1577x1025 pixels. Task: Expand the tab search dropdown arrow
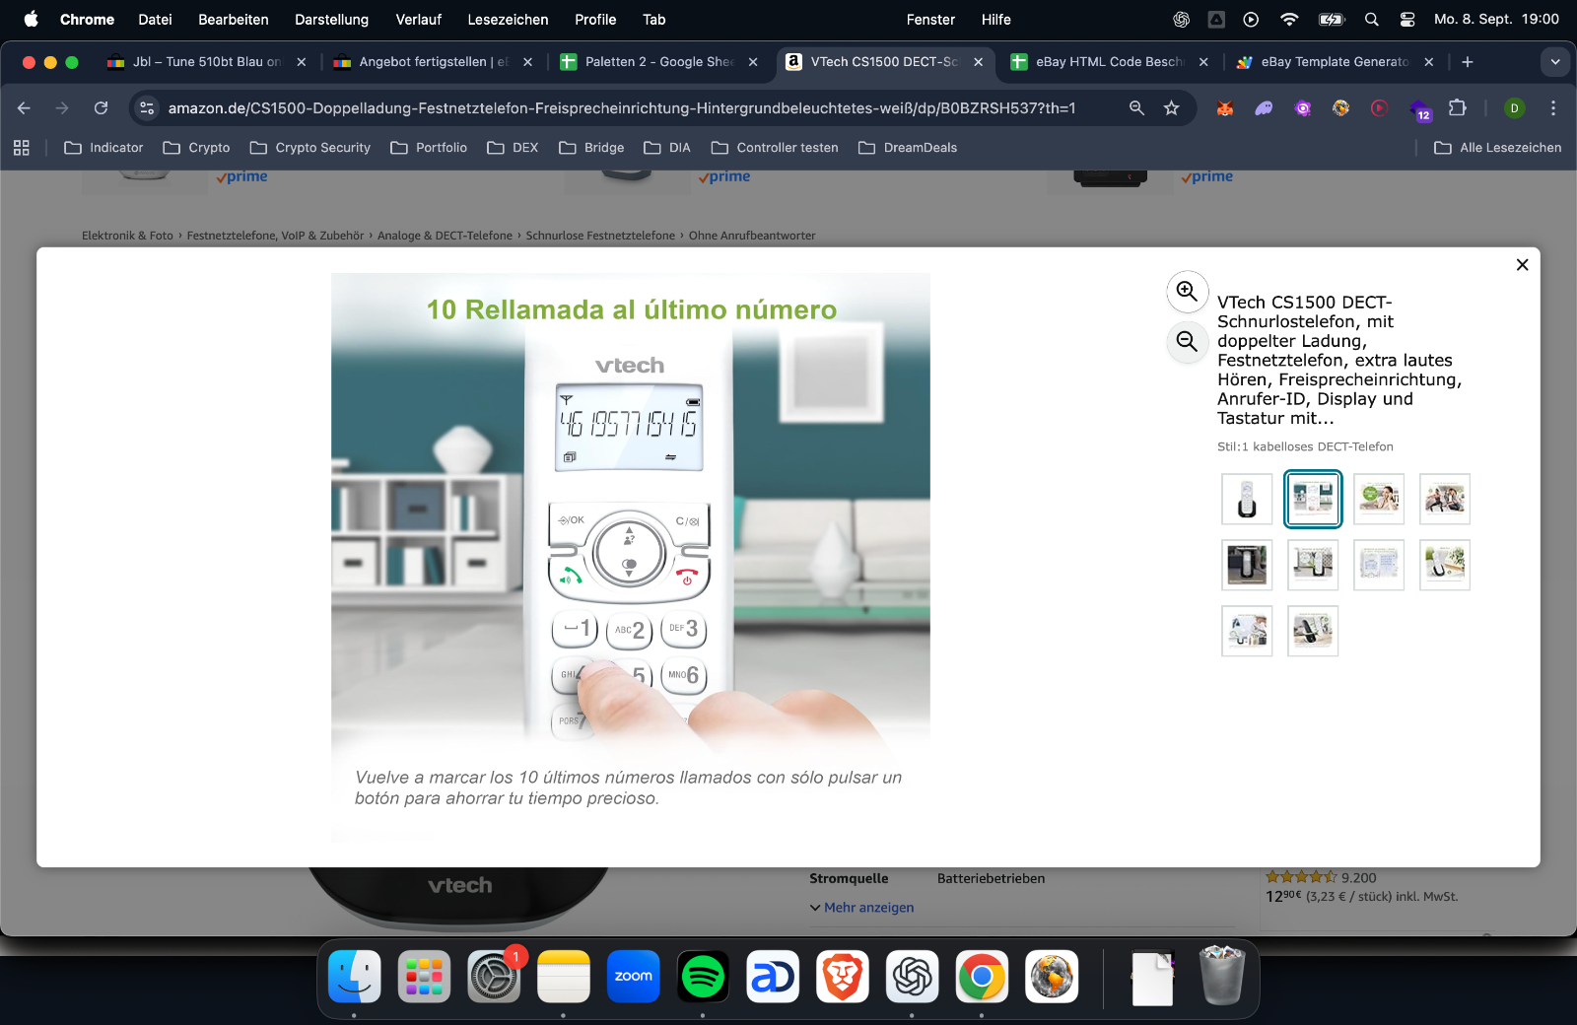[x=1554, y=62]
